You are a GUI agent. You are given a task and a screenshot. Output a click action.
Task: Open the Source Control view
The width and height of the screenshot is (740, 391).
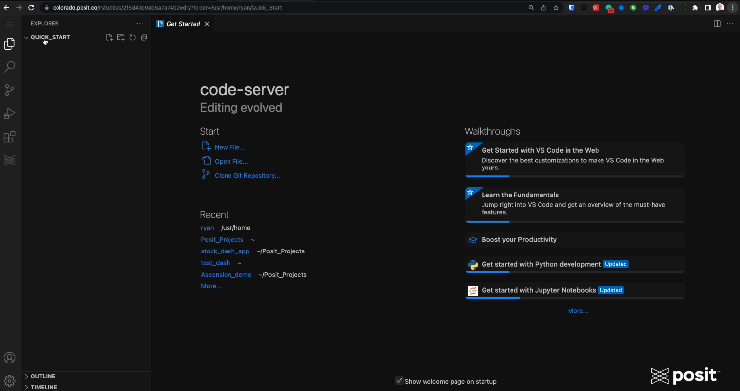[x=10, y=90]
